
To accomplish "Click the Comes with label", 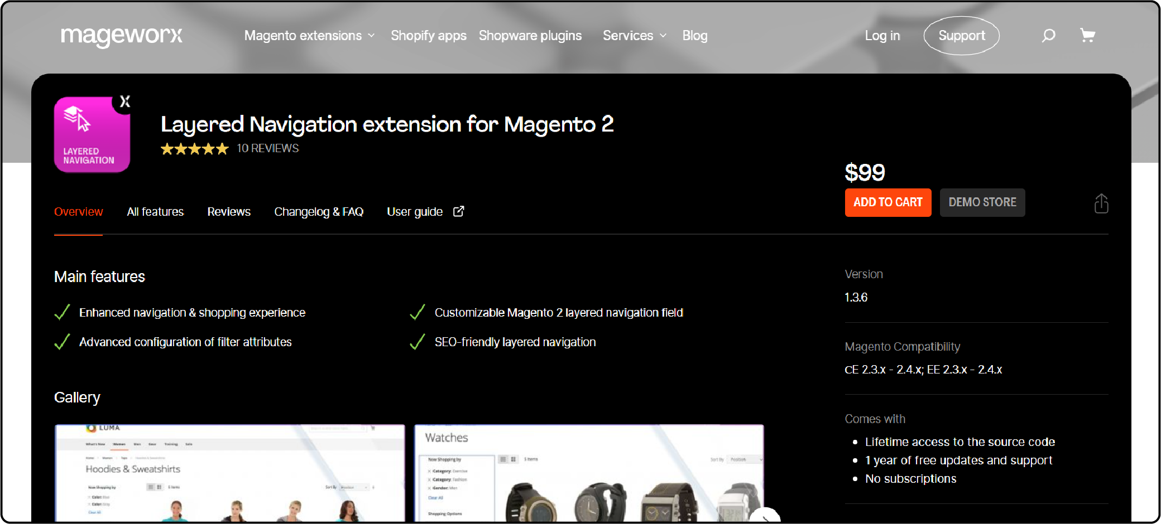I will (x=875, y=419).
